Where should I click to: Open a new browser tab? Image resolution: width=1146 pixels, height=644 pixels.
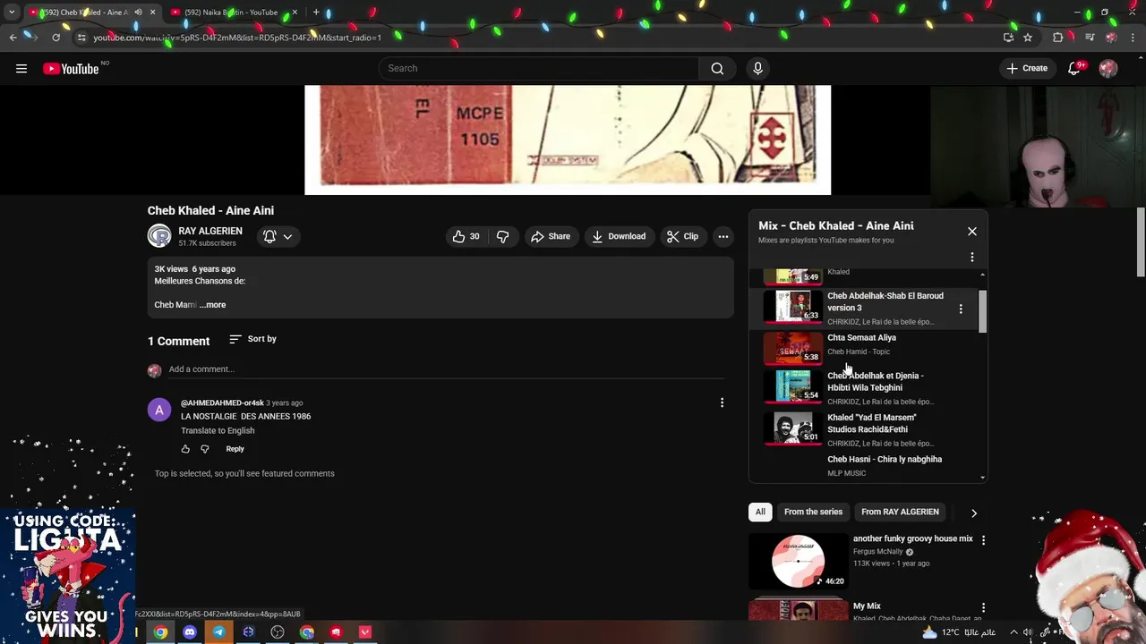[316, 13]
